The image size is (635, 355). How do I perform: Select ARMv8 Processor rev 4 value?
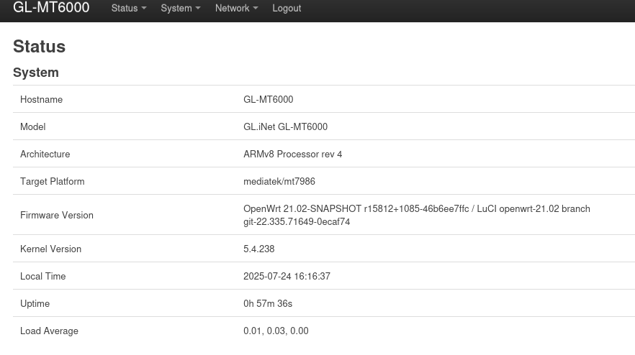click(293, 154)
